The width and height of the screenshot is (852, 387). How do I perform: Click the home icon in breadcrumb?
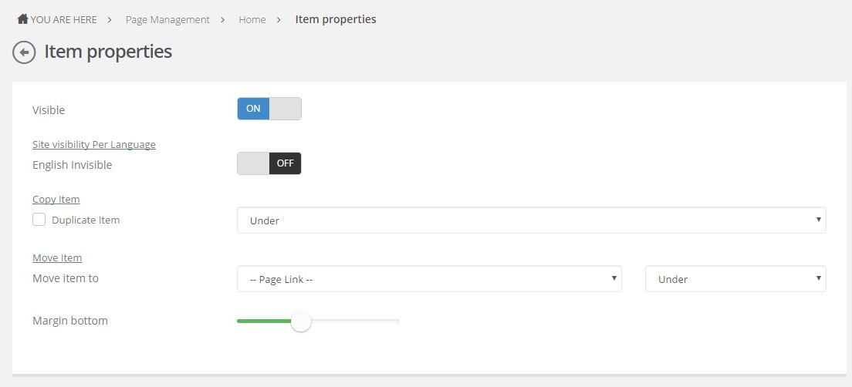click(23, 19)
